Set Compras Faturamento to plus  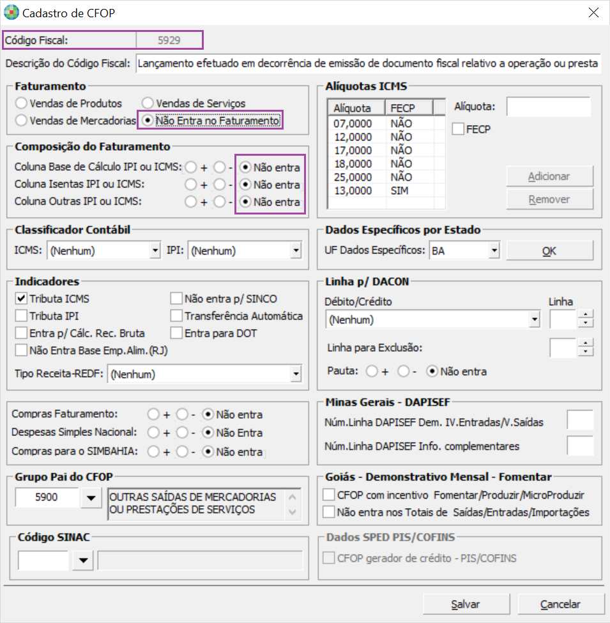click(x=153, y=414)
